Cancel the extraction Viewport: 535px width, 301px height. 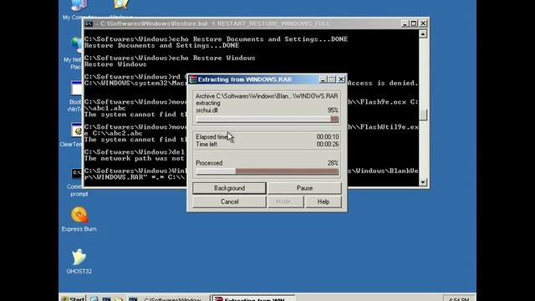229,202
